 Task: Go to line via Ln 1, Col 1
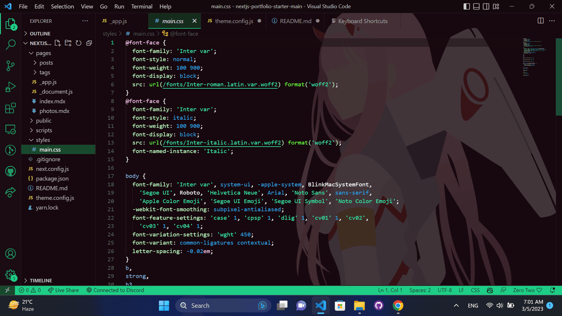point(390,290)
